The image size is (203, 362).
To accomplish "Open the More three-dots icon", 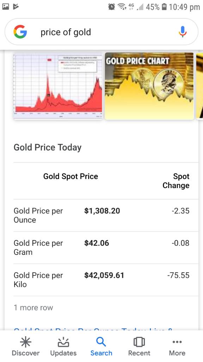I will [x=177, y=342].
